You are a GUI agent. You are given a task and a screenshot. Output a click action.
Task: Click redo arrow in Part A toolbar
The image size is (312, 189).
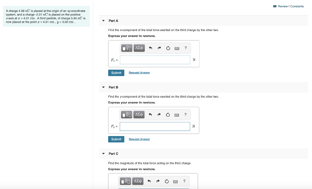159,48
